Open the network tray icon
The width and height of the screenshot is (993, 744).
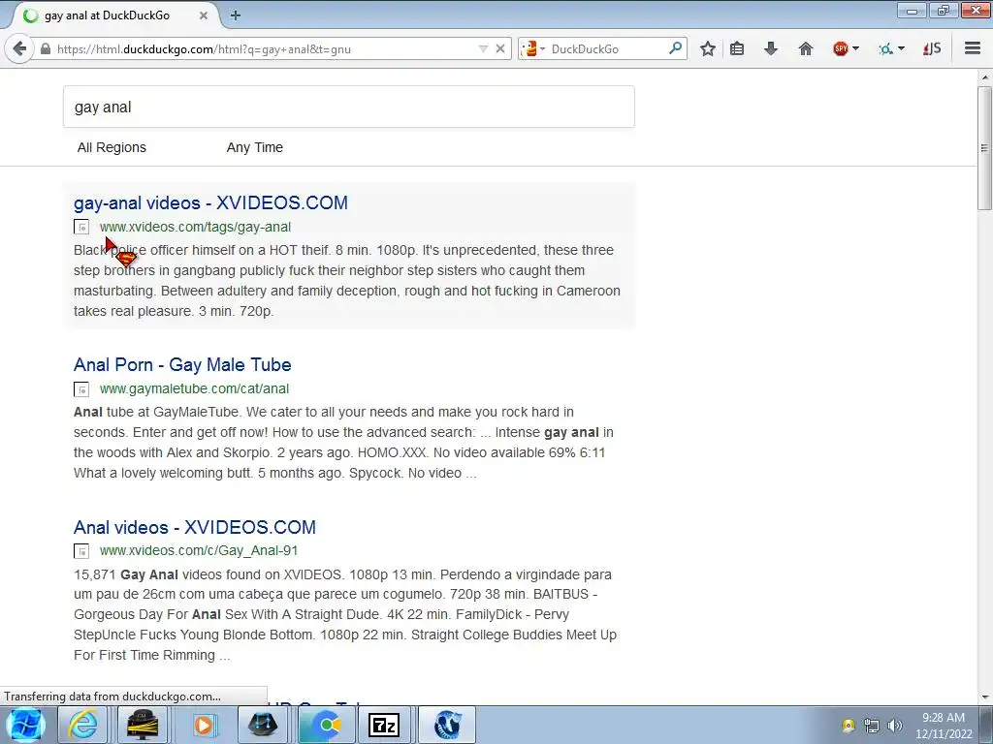872,726
